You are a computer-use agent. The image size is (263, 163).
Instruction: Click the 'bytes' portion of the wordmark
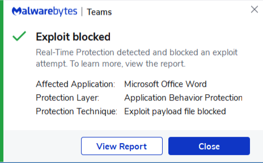point(65,11)
